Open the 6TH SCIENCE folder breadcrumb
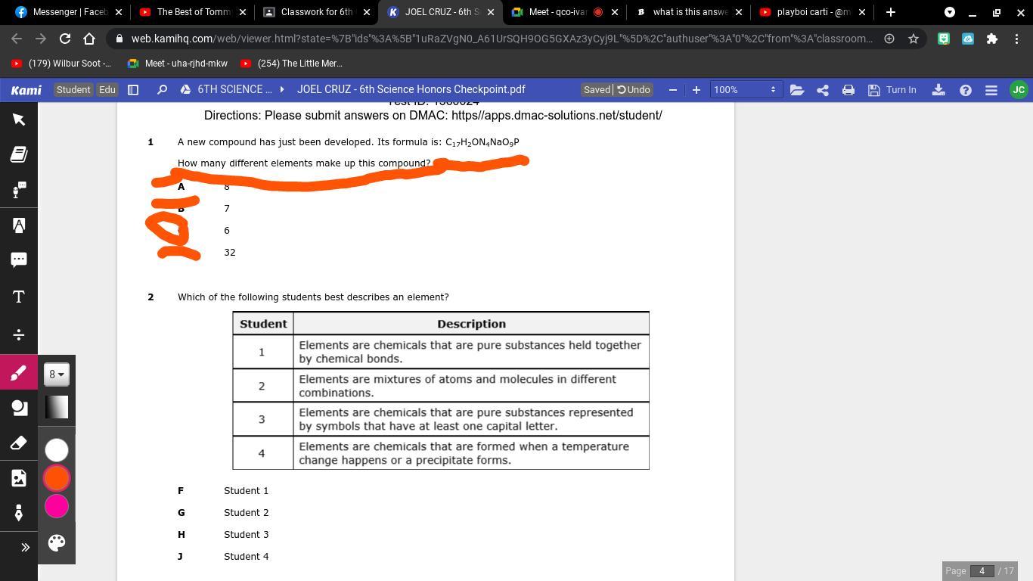This screenshot has width=1033, height=581. pyautogui.click(x=234, y=89)
